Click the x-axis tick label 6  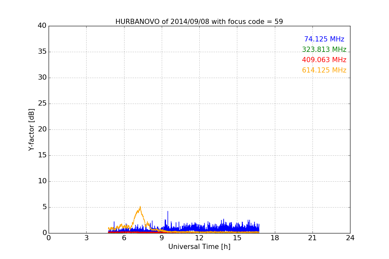[124, 238]
